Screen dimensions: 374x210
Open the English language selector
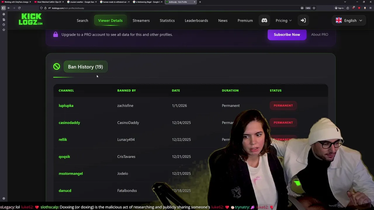[349, 20]
